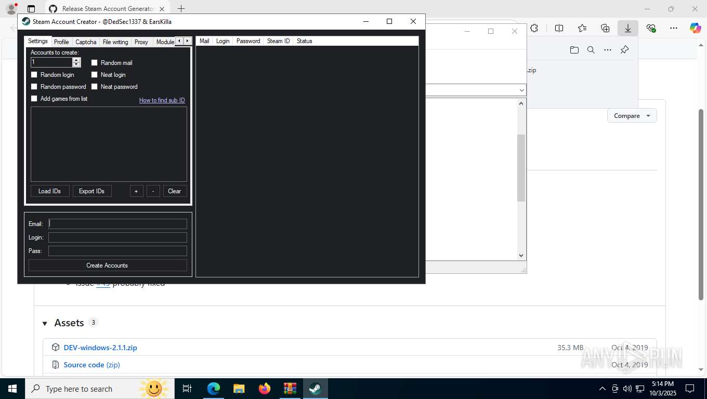
Task: Open Microsoft Edge from the taskbar
Action: [x=214, y=389]
